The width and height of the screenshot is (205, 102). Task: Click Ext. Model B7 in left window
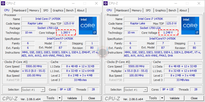click(60, 48)
